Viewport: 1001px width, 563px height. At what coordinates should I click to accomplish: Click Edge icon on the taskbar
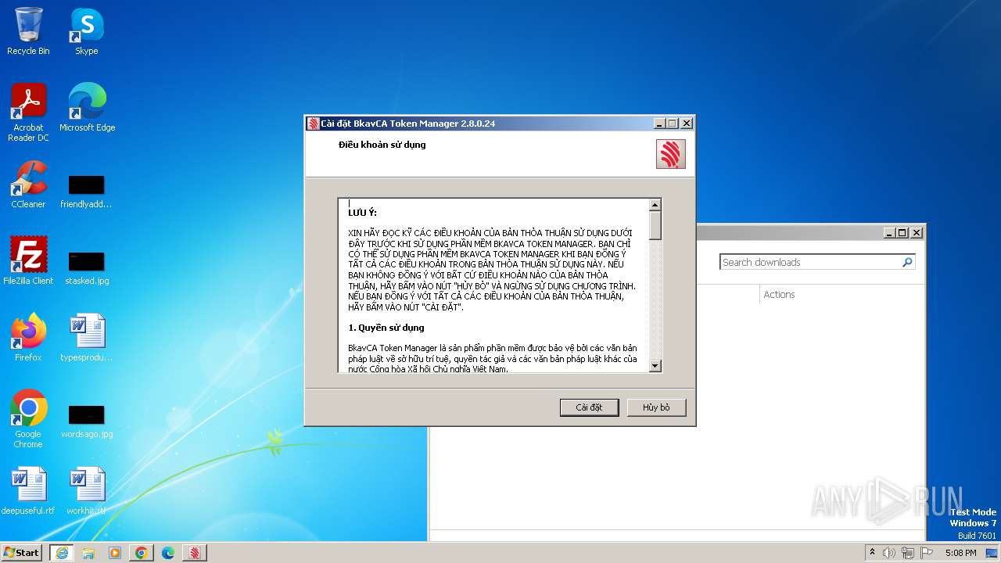168,553
